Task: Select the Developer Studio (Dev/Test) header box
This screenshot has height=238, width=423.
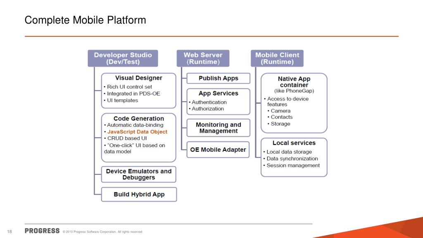Action: click(123, 58)
